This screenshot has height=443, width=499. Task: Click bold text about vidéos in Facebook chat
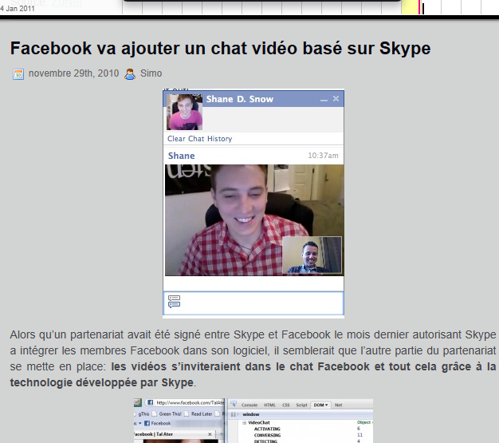click(x=253, y=374)
